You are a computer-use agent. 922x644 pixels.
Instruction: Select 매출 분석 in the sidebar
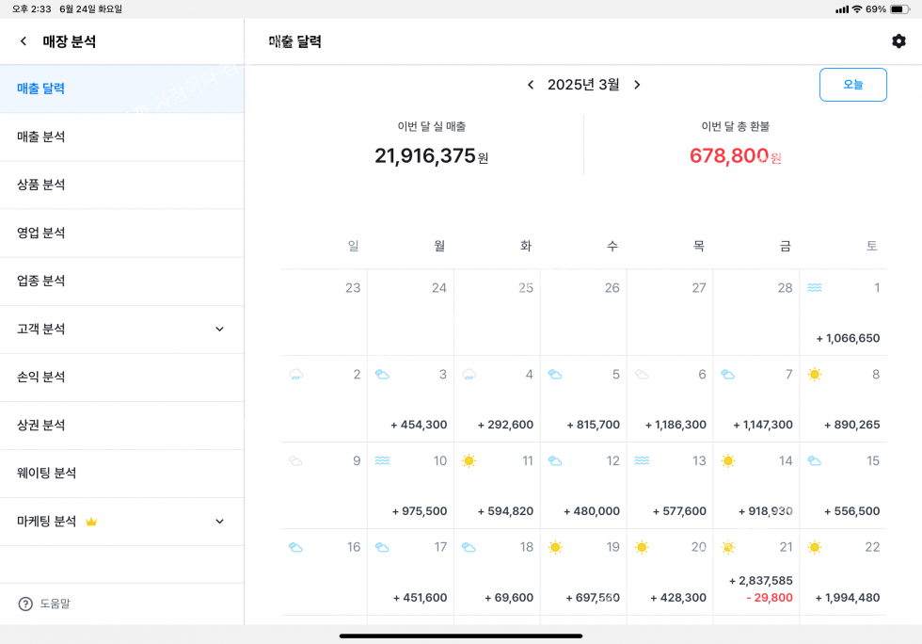41,137
